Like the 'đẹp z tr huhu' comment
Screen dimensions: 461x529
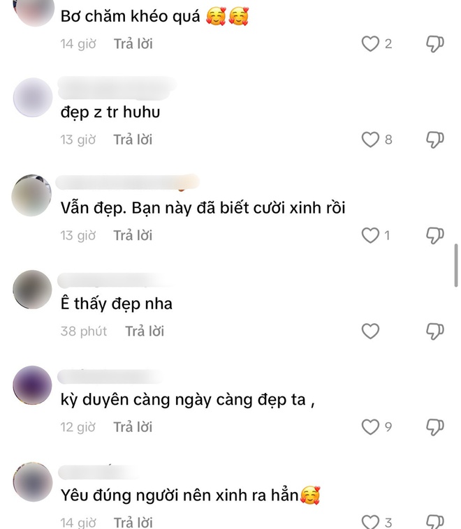[370, 140]
